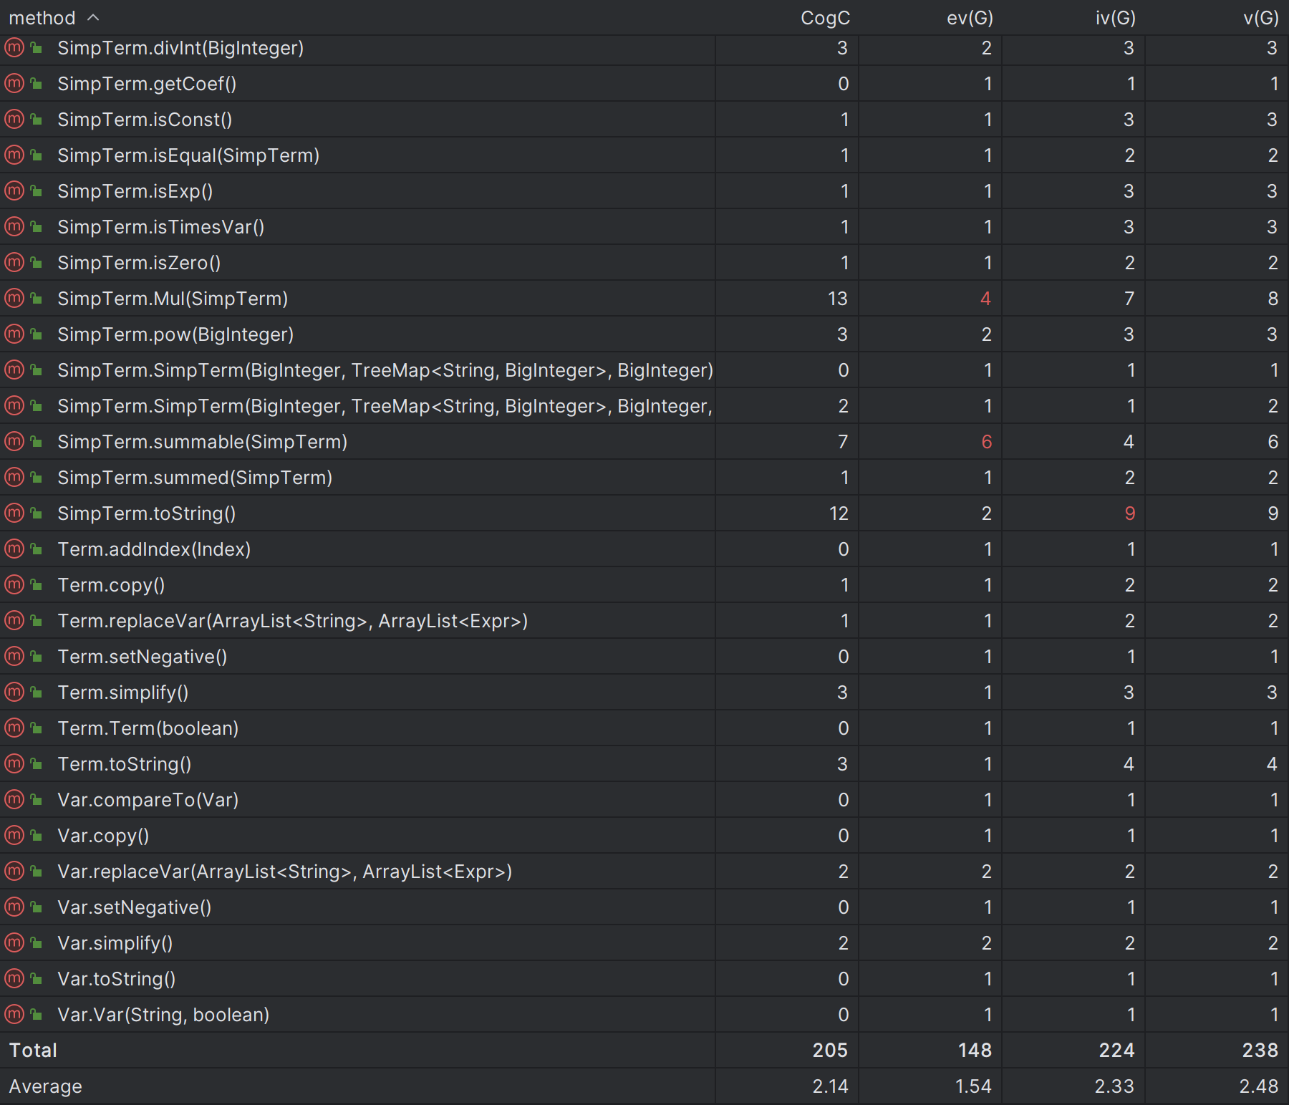Click the method icon for SimpTerm.divInt(BigInteger)
The height and width of the screenshot is (1105, 1289).
(x=14, y=48)
